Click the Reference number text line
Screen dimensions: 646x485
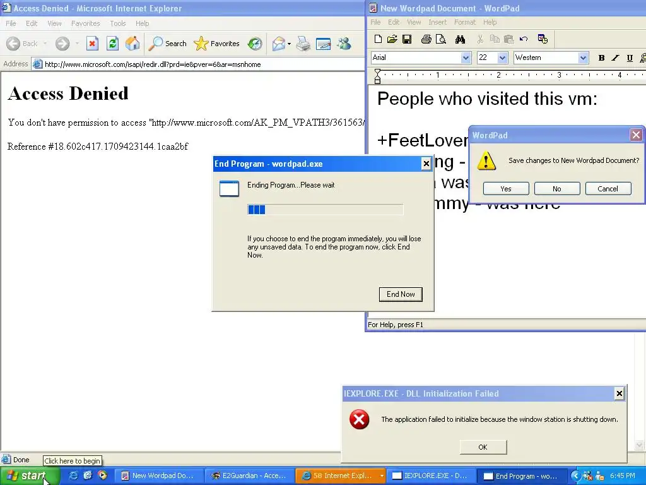[x=98, y=147]
